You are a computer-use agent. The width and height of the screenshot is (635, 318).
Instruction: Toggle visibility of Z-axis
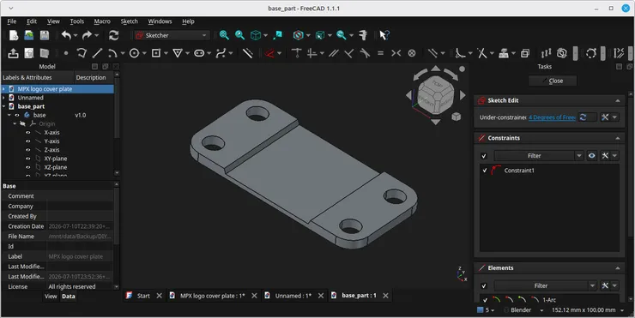pos(28,150)
